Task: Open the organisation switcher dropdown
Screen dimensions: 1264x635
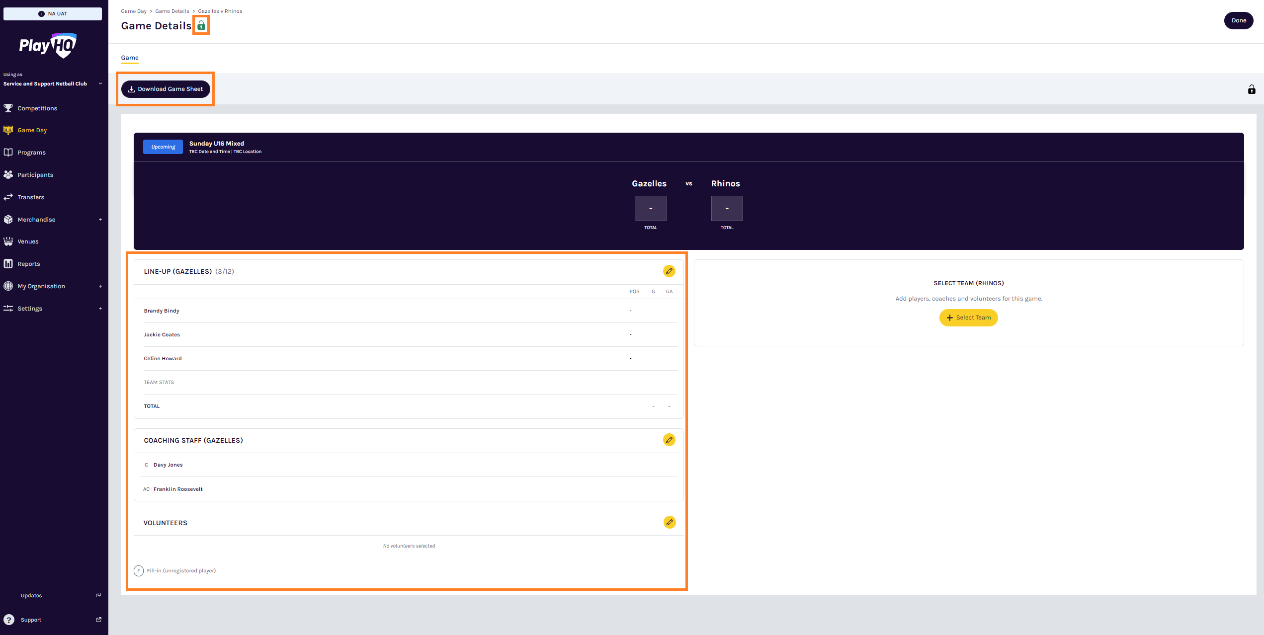Action: coord(53,83)
